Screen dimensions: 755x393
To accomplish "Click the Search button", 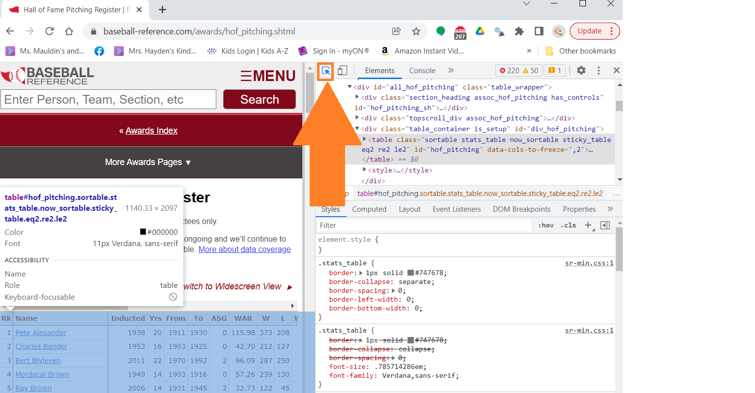I will [260, 99].
